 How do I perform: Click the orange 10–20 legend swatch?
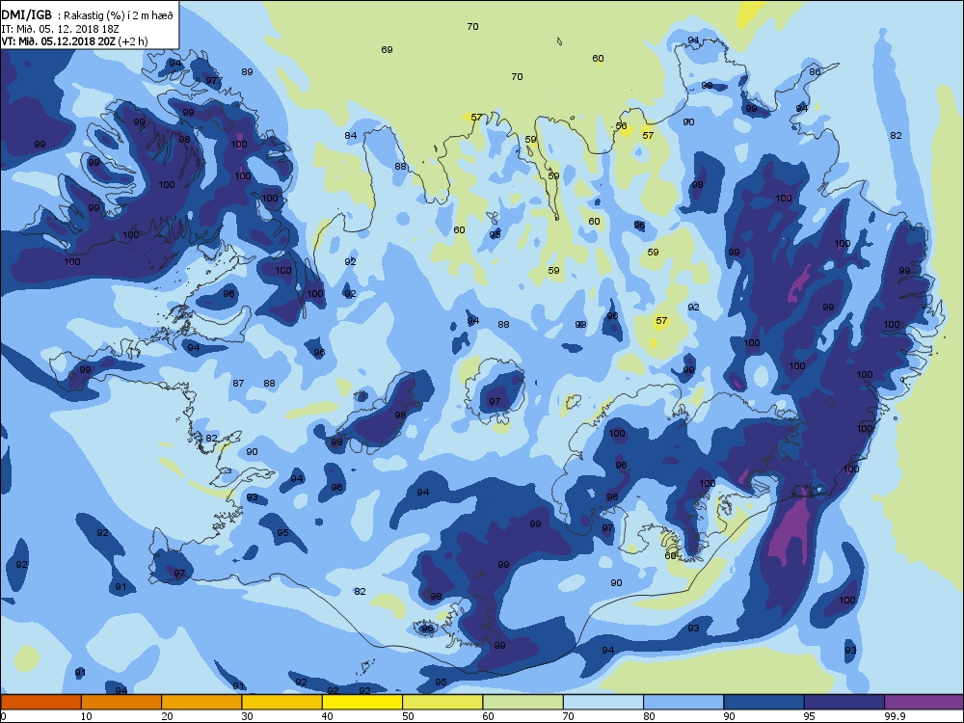point(121,702)
